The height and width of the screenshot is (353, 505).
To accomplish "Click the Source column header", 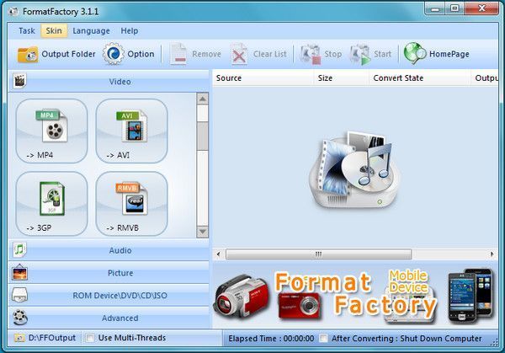I will coord(263,78).
